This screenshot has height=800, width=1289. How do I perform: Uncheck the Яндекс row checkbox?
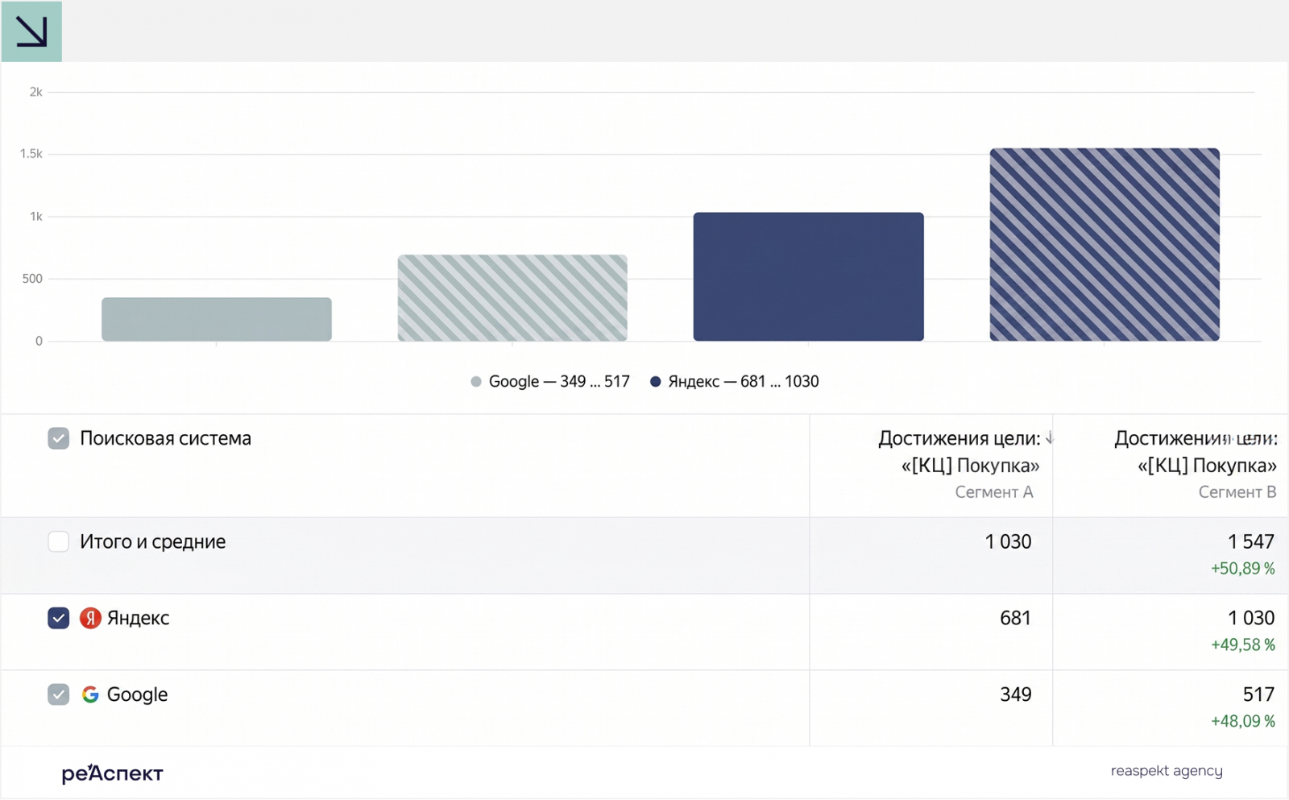point(58,618)
